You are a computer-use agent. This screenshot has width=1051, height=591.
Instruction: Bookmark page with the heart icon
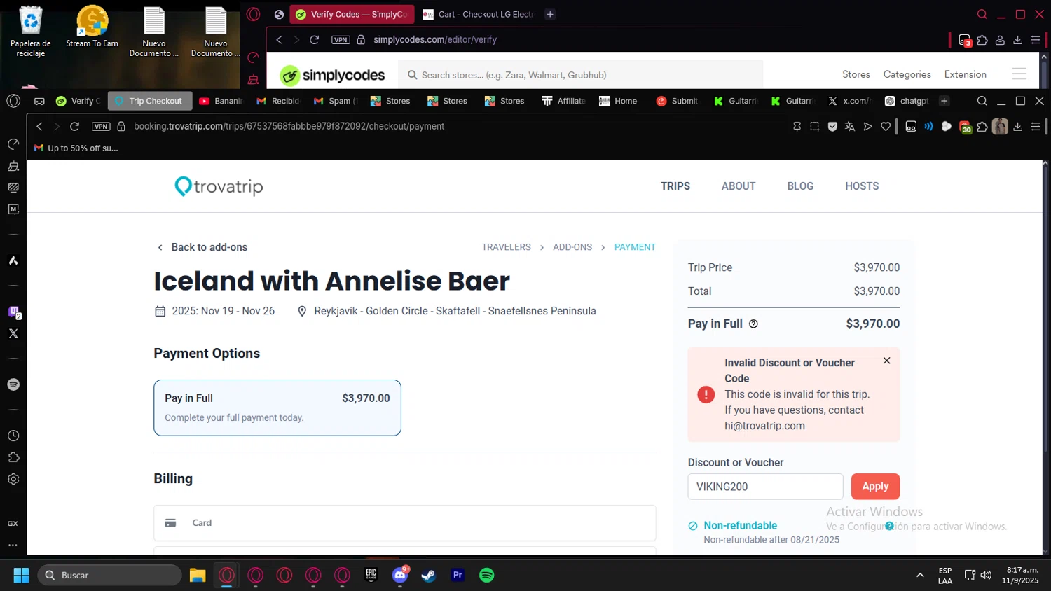pos(886,127)
